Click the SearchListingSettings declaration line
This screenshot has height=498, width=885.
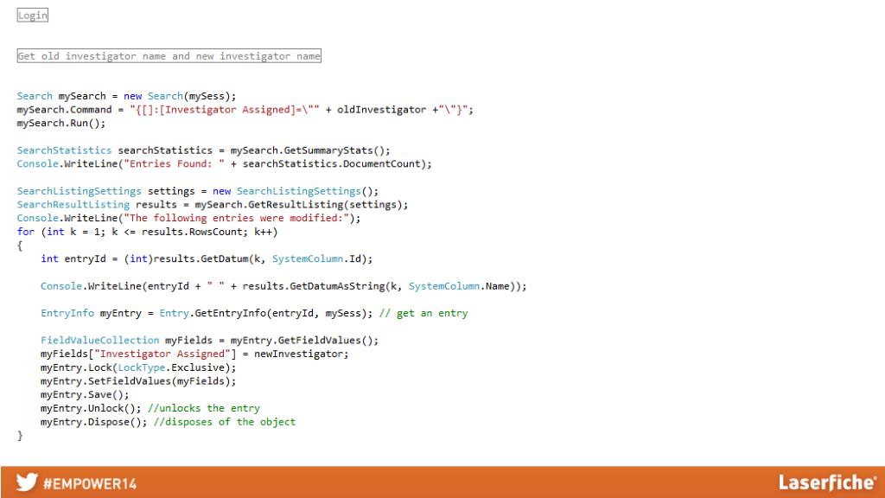tap(198, 191)
